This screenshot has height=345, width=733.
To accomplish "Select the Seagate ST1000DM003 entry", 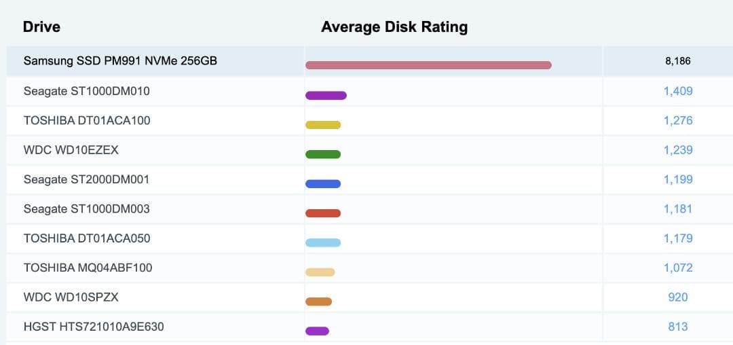I will click(86, 209).
